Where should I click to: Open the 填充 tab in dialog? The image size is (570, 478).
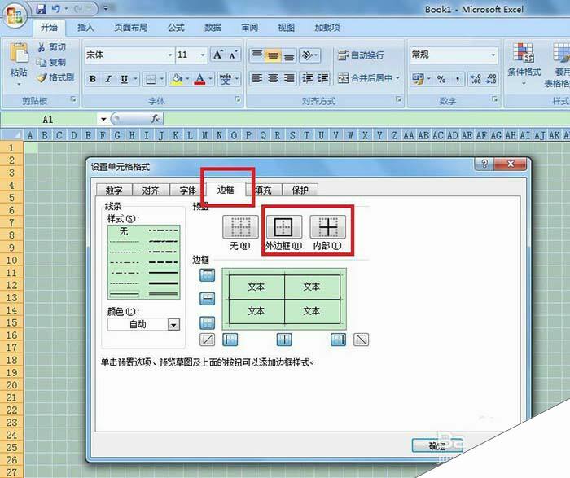pyautogui.click(x=264, y=190)
